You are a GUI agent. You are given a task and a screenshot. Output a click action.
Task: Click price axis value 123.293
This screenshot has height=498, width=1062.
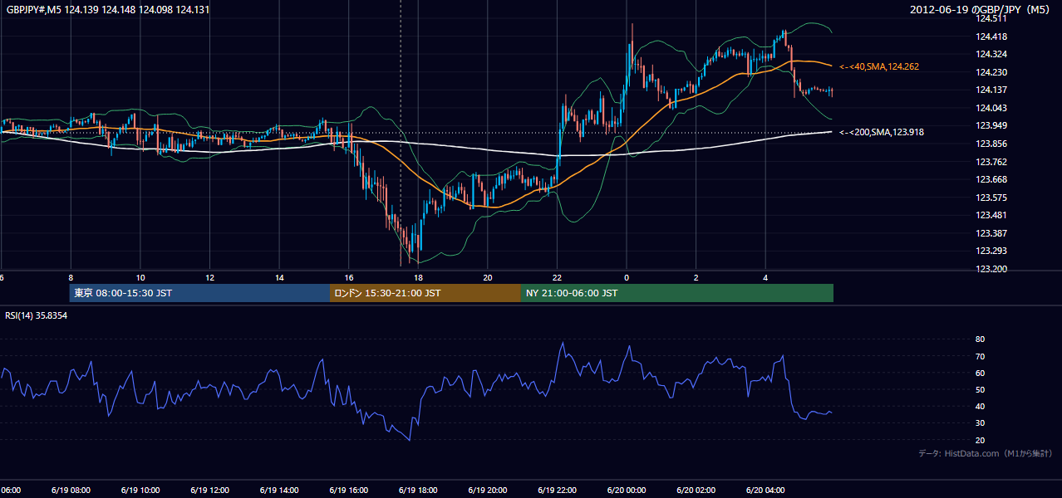(991, 251)
